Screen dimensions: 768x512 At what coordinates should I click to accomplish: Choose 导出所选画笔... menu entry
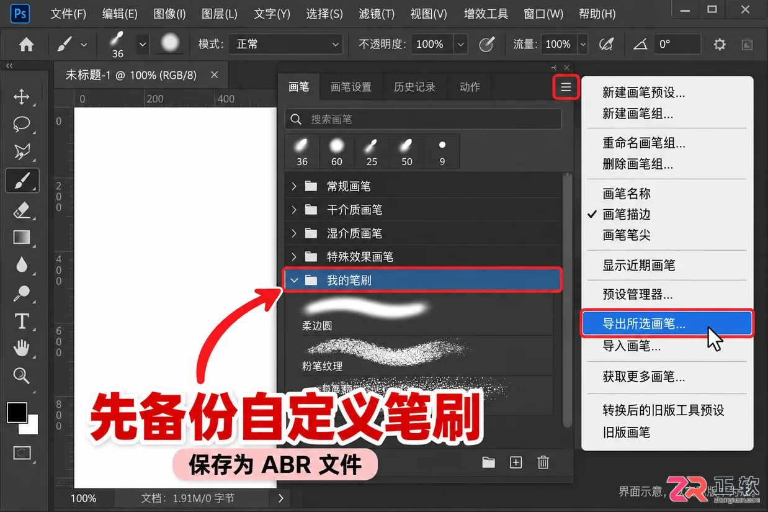[667, 324]
